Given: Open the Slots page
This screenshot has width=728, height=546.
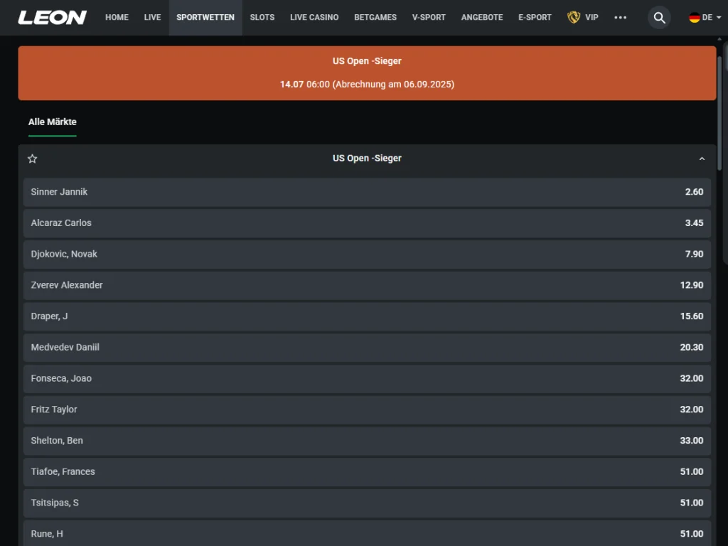Looking at the screenshot, I should pos(262,17).
